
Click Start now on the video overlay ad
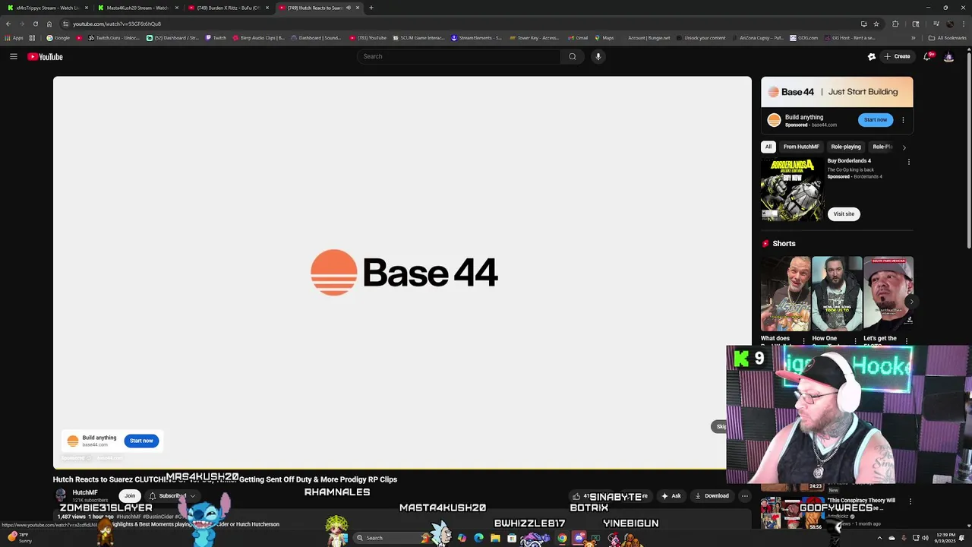[x=141, y=441]
